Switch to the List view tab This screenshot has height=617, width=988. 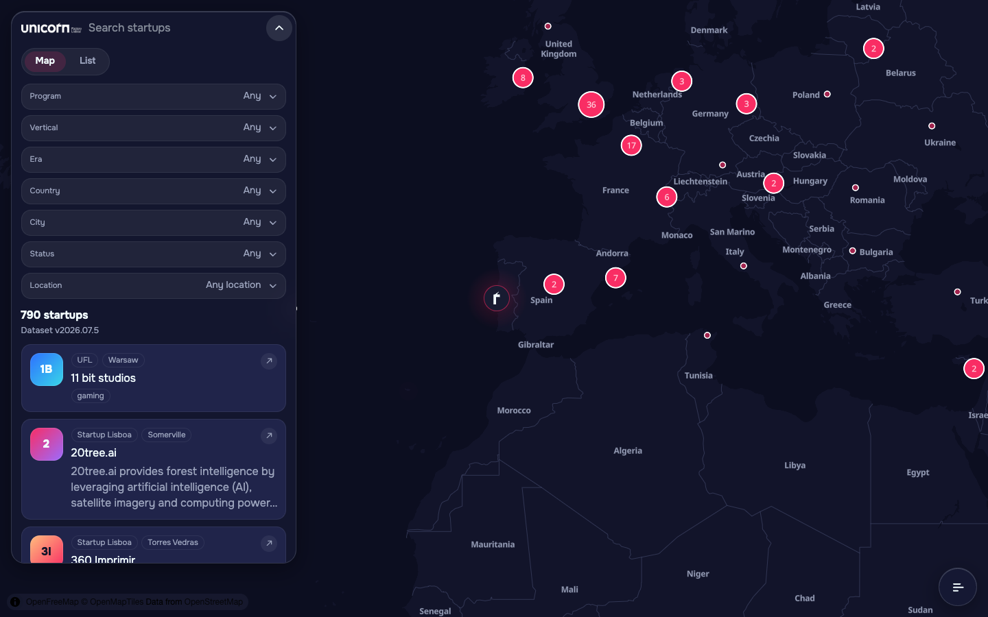(x=87, y=61)
